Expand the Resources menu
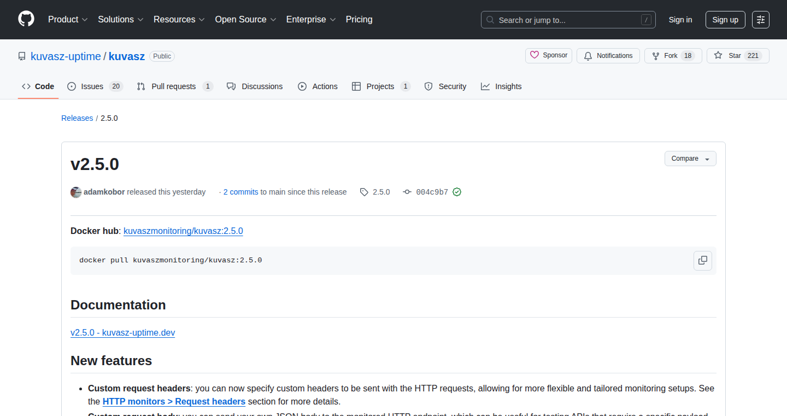The height and width of the screenshot is (416, 787). tap(179, 20)
